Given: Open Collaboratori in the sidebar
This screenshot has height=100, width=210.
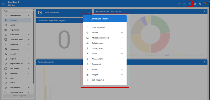Looking at the screenshot, I should 17,35.
